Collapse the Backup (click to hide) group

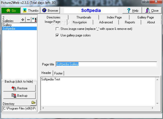coord(19,82)
